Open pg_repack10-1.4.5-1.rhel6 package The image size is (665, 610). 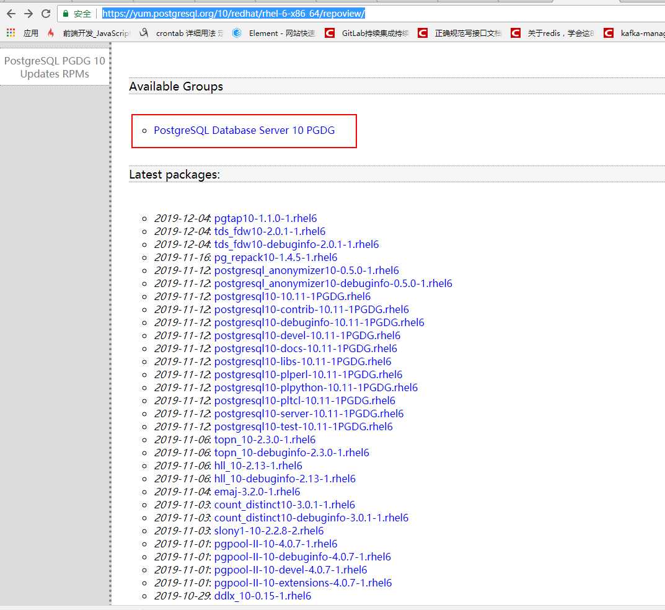(x=276, y=257)
